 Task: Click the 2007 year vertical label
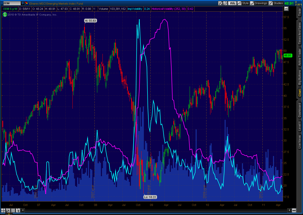point(93,191)
